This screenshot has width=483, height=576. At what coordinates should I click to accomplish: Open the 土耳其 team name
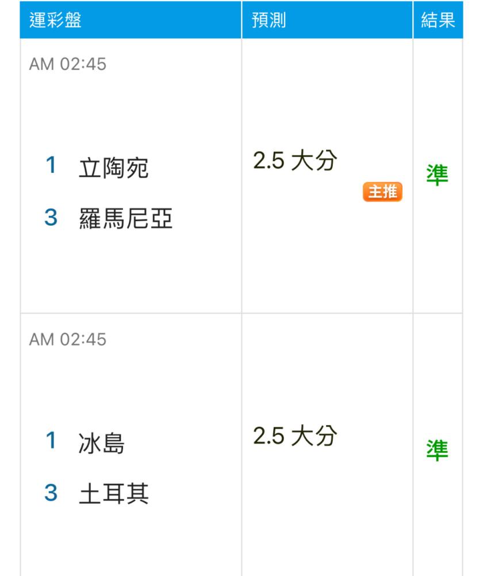(114, 494)
